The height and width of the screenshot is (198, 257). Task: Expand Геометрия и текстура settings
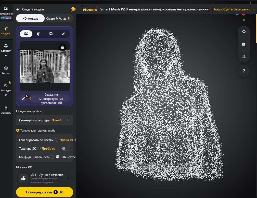click(x=44, y=120)
